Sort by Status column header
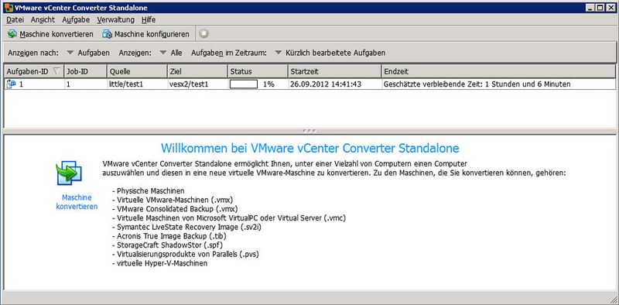The image size is (619, 305). coord(258,71)
